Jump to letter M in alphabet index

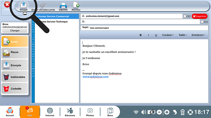coord(33,44)
